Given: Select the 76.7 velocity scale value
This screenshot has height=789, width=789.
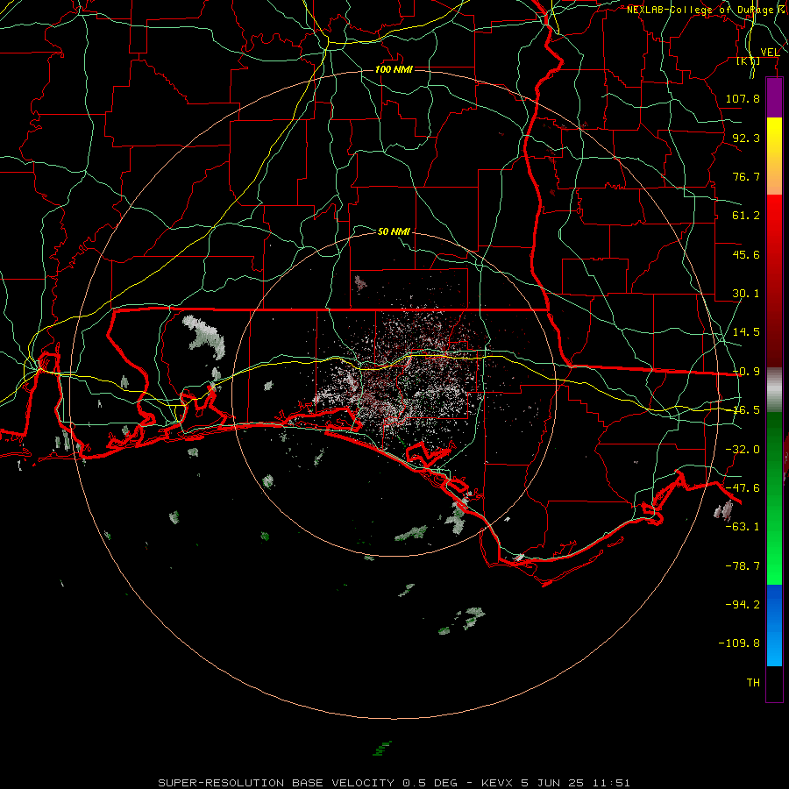Looking at the screenshot, I should click(746, 176).
